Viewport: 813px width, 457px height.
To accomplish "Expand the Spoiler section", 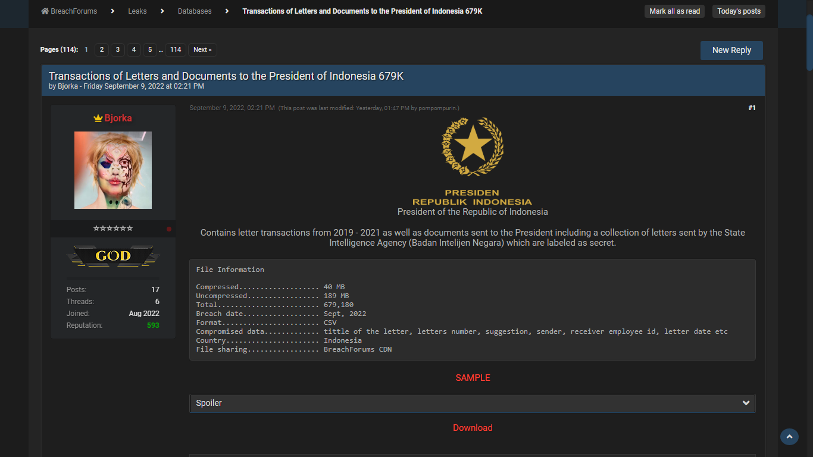I will point(473,403).
